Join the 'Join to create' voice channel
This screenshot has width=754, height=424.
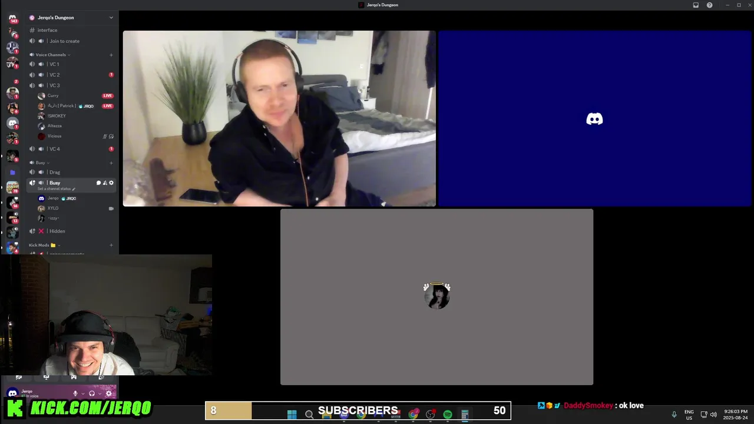pyautogui.click(x=71, y=41)
